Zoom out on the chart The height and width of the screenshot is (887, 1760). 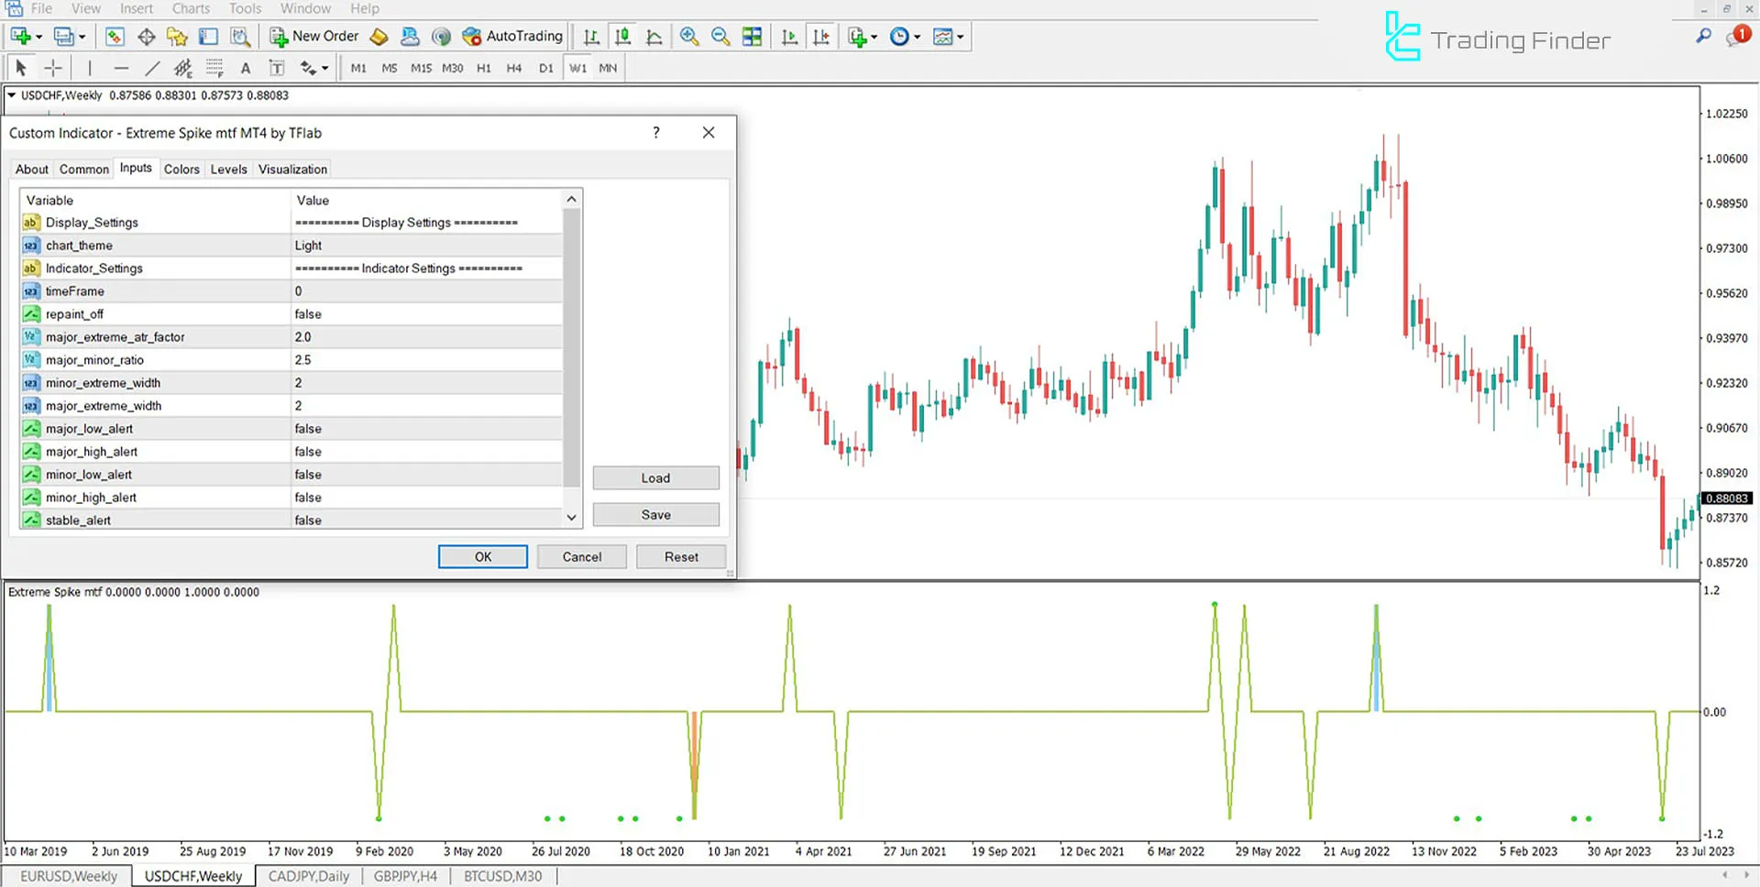click(x=721, y=36)
